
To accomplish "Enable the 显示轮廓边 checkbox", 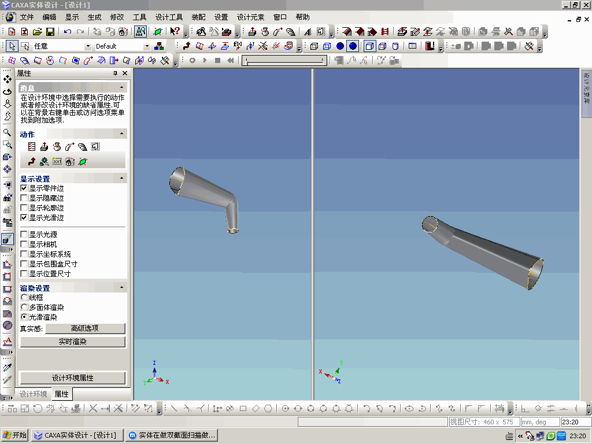I will coord(24,208).
